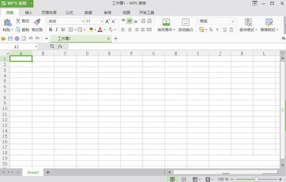
Task: Switch to the 插入 ribbon tab
Action: (x=29, y=12)
